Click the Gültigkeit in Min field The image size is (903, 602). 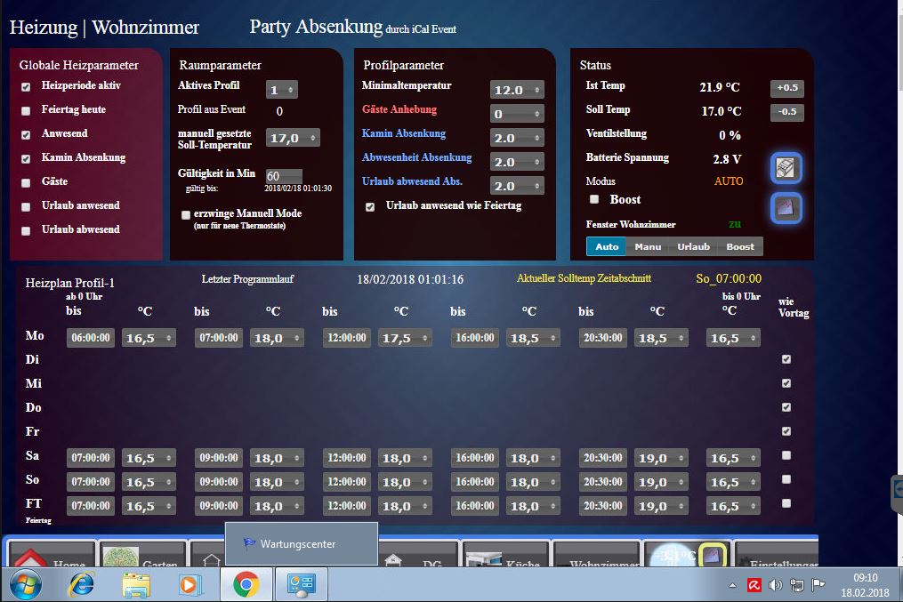click(284, 175)
